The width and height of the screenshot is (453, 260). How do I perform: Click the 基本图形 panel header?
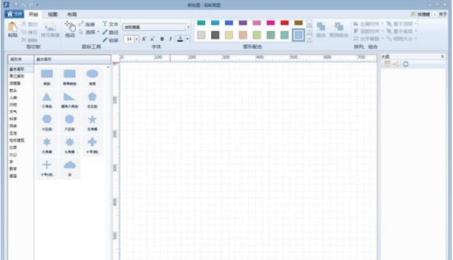pyautogui.click(x=73, y=59)
